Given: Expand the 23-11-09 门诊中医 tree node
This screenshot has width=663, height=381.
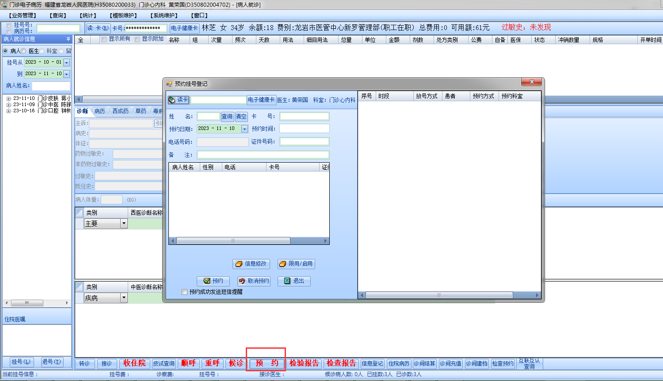Looking at the screenshot, I should coord(8,105).
